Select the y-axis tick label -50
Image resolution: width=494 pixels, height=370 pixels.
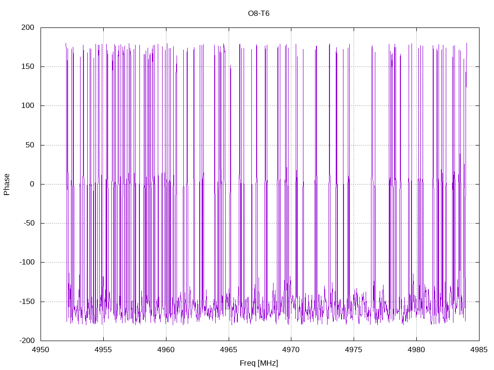pyautogui.click(x=29, y=223)
